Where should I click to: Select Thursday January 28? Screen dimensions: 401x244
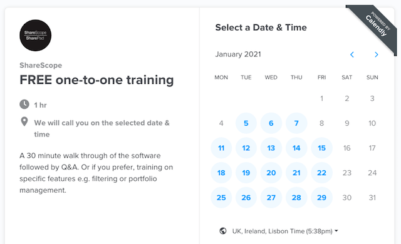[x=296, y=198]
